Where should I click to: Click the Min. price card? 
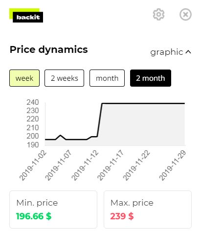pyautogui.click(x=53, y=210)
